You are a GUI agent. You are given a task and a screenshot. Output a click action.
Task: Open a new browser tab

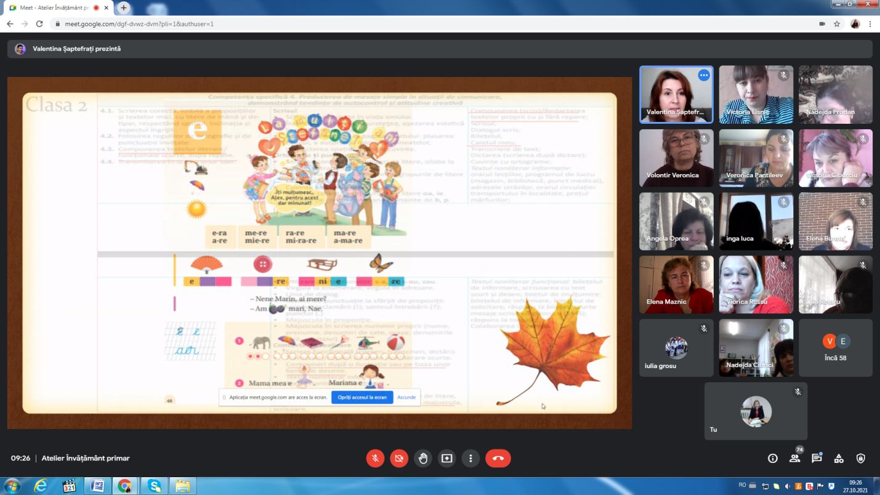pos(124,8)
